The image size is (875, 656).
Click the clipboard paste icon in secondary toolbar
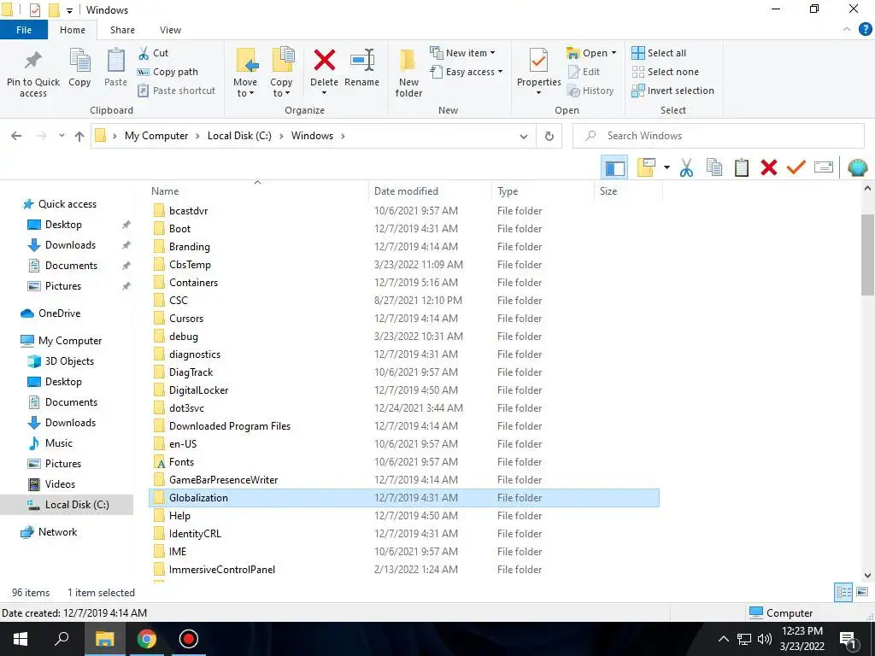pos(741,167)
